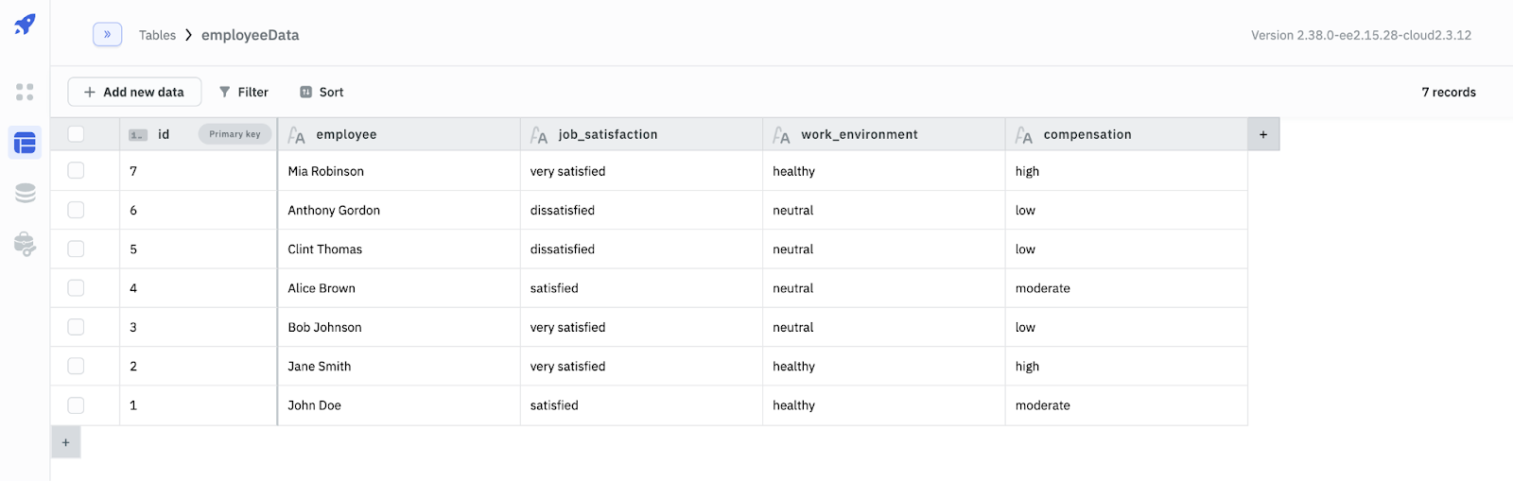Click the compensation column header
Screen dimensions: 1513x481
(1126, 134)
